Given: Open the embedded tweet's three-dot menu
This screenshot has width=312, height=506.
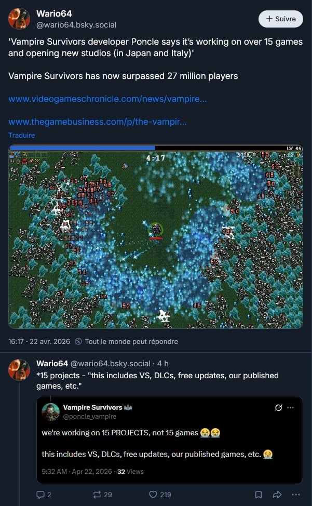Looking at the screenshot, I should (x=290, y=408).
